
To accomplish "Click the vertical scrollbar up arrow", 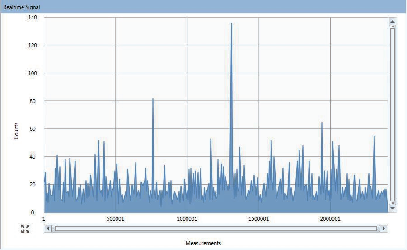I will pos(393,21).
